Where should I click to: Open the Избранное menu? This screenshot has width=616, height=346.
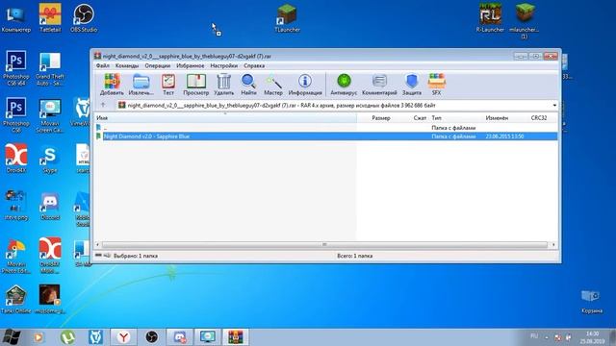(191, 66)
